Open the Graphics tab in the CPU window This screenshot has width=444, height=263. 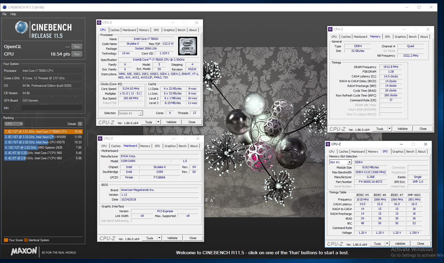(169, 30)
